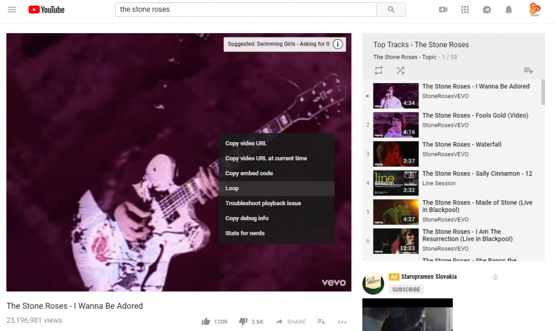Screen dimensions: 556x331
Task: Toggle playlist shuffle
Action: (400, 70)
